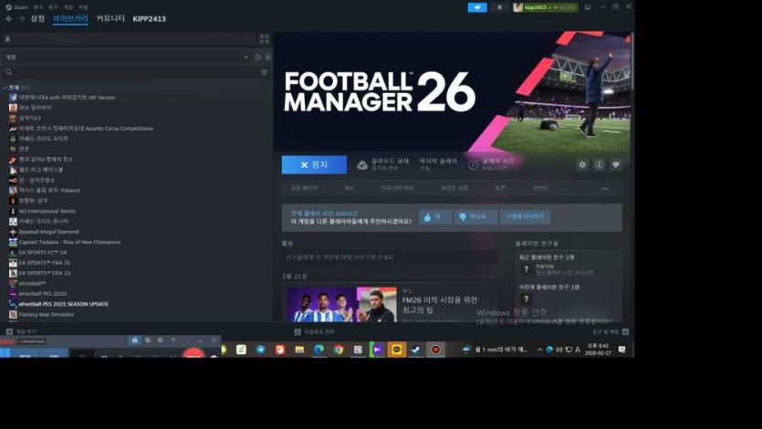The width and height of the screenshot is (762, 429).
Task: Open game settings gear icon
Action: [582, 165]
